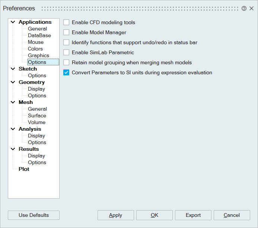Screen dimensions: 258x228
Task: Close the Preferences dialog with X
Action: point(251,9)
